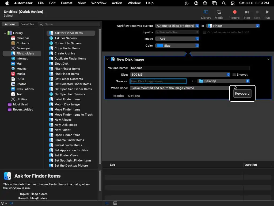Run the workflow with Run button

267,14
